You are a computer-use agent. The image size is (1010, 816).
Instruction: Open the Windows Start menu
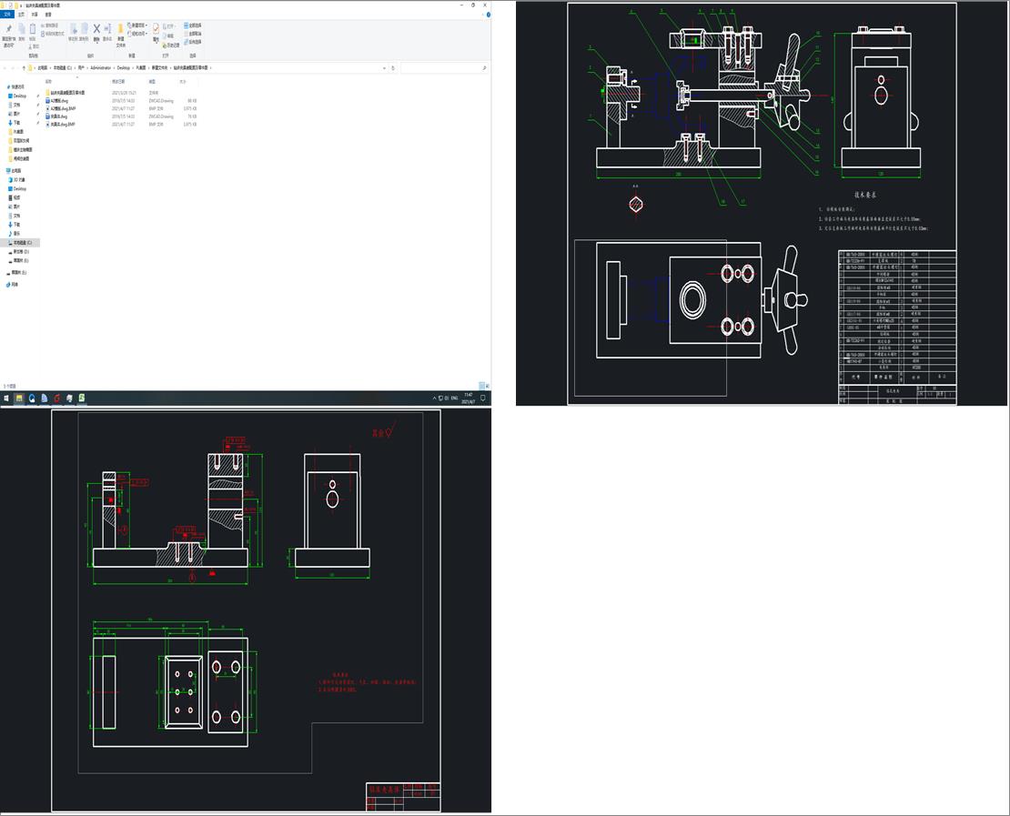pyautogui.click(x=6, y=398)
